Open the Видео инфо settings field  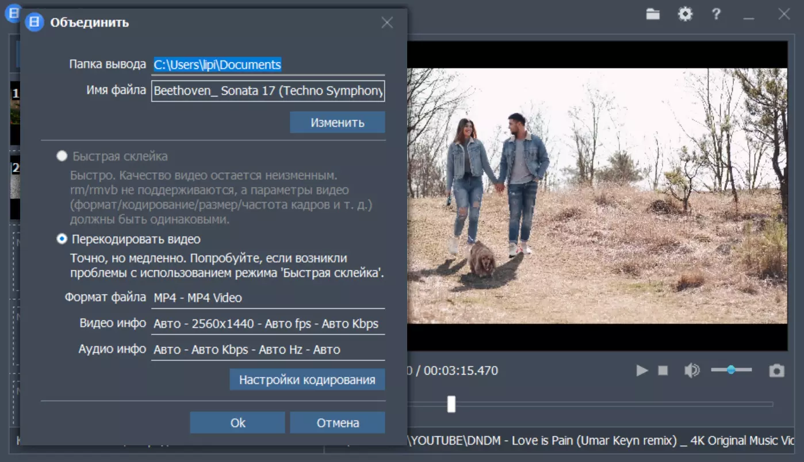tap(268, 324)
